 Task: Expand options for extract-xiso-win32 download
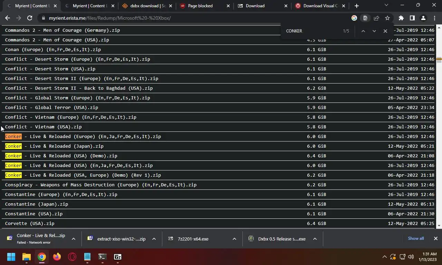coord(154,239)
